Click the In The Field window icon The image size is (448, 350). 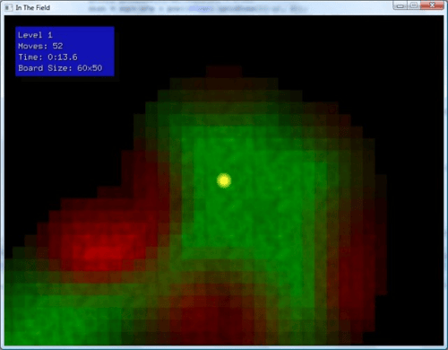[9, 7]
